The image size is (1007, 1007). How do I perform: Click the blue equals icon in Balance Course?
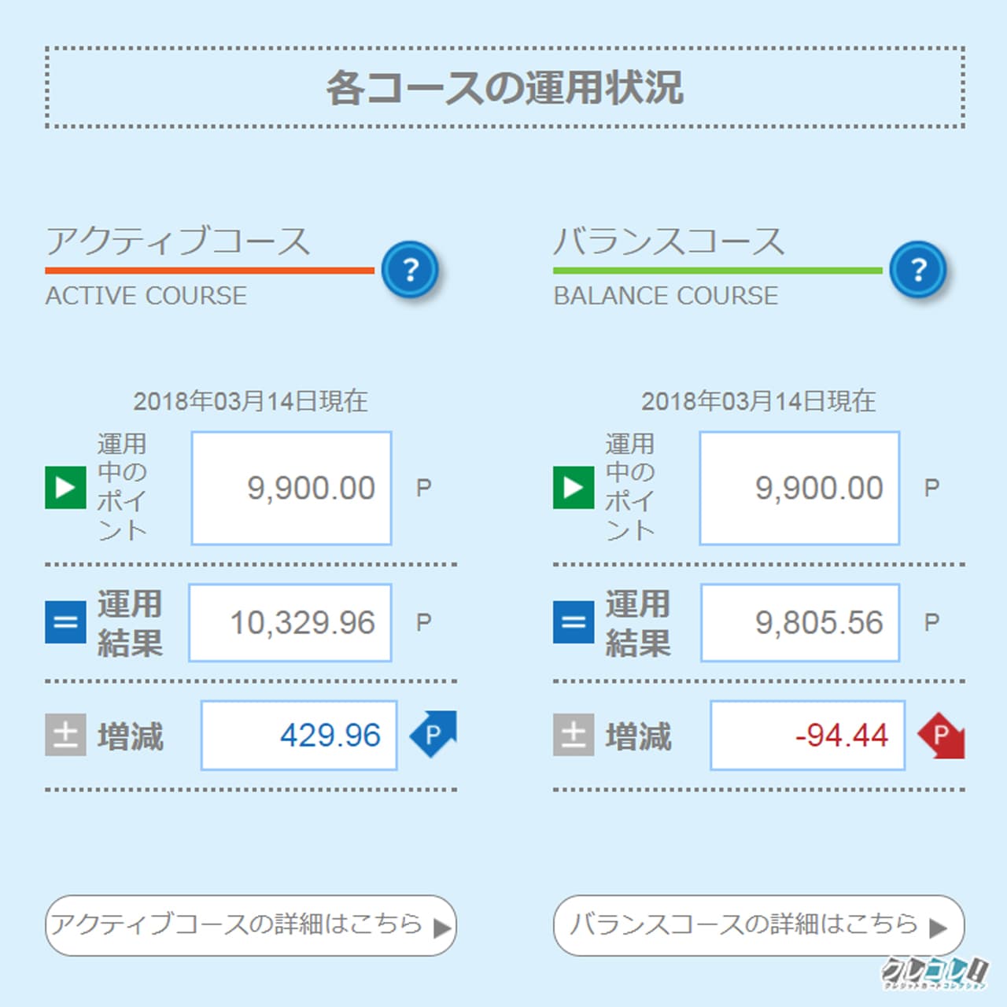tap(574, 622)
